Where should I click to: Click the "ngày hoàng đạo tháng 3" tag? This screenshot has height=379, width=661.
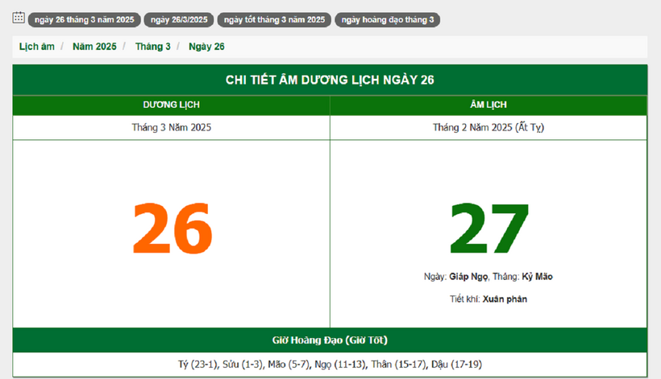coord(388,20)
